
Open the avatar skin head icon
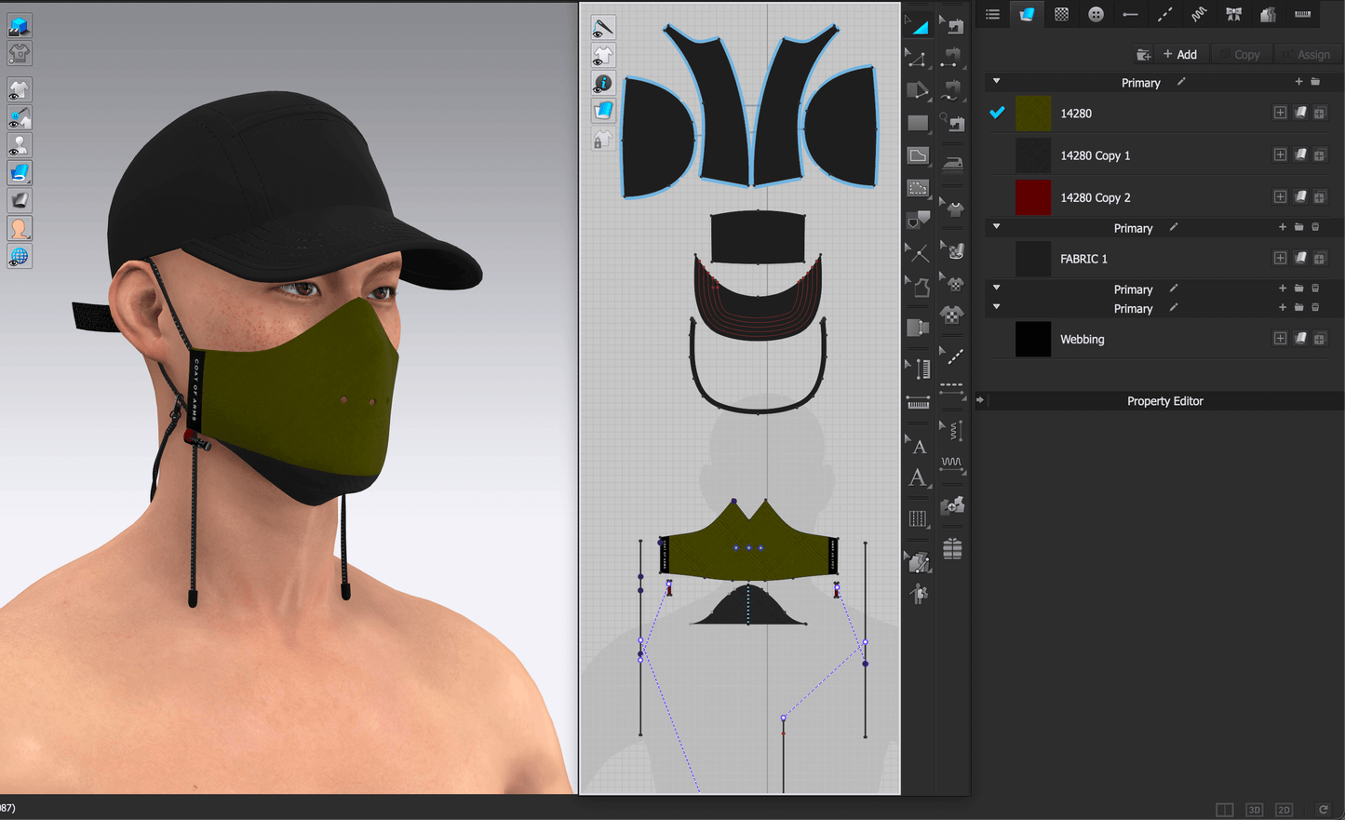19,228
